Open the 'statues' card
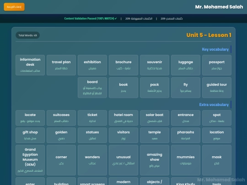This screenshot has width=247, height=185. (92, 135)
